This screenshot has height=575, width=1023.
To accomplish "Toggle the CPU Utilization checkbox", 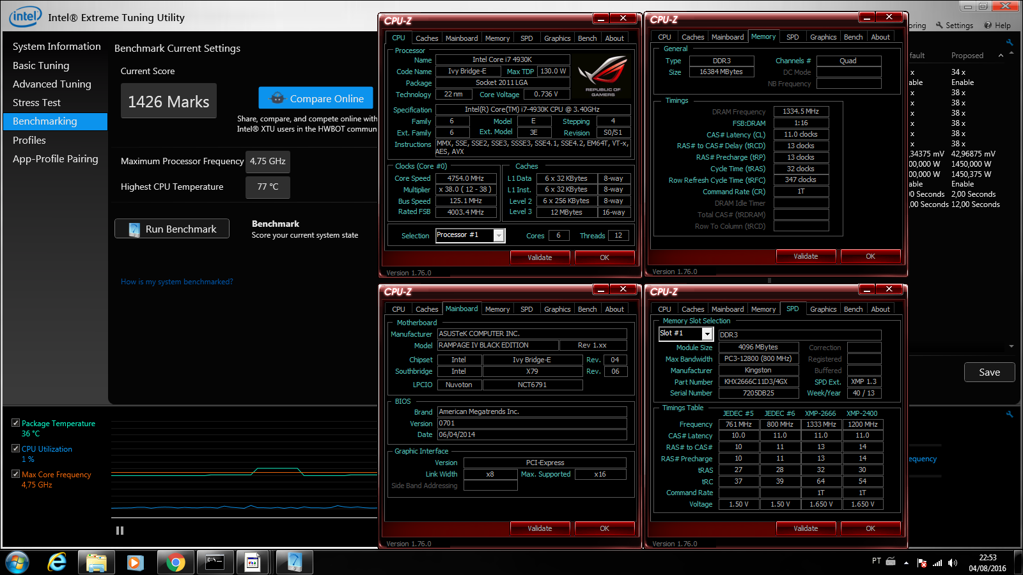I will pos(15,448).
